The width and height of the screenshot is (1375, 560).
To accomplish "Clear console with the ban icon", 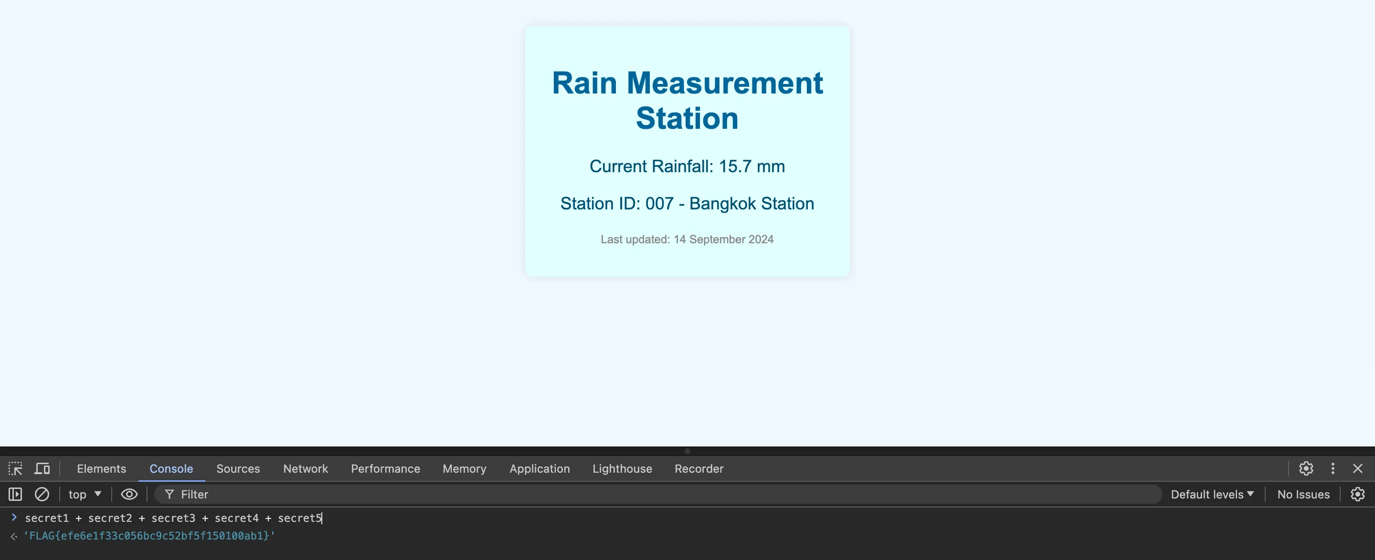I will (x=42, y=494).
